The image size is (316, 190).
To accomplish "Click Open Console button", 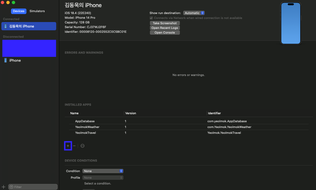I will pyautogui.click(x=165, y=32).
